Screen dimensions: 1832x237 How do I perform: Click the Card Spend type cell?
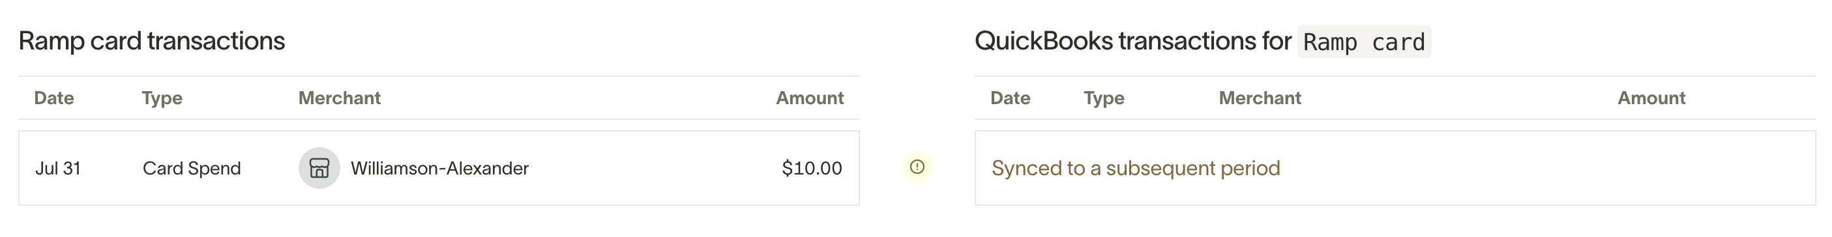[192, 168]
